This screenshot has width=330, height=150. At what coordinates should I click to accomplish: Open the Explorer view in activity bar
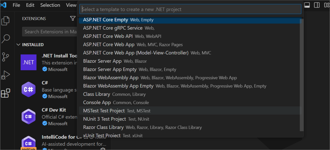pos(5,21)
